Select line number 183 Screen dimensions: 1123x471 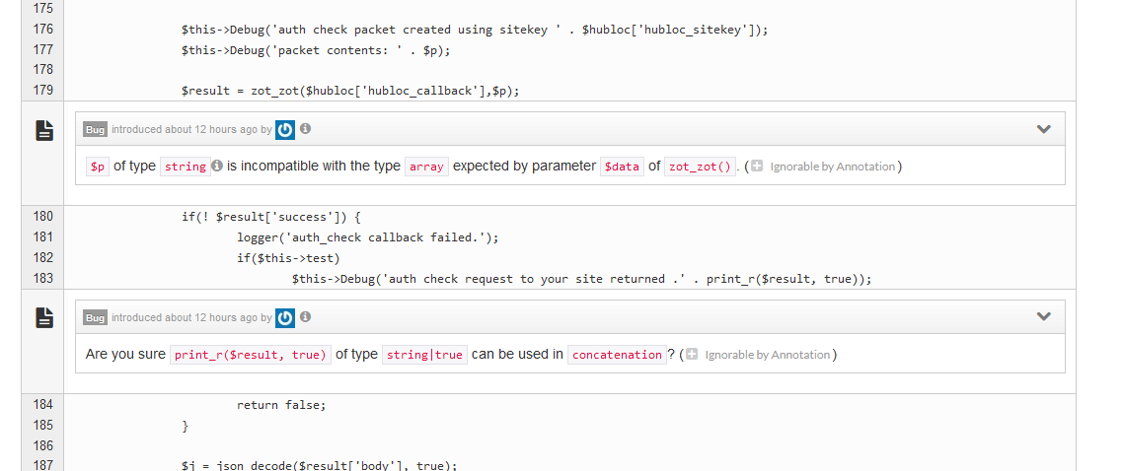42,278
